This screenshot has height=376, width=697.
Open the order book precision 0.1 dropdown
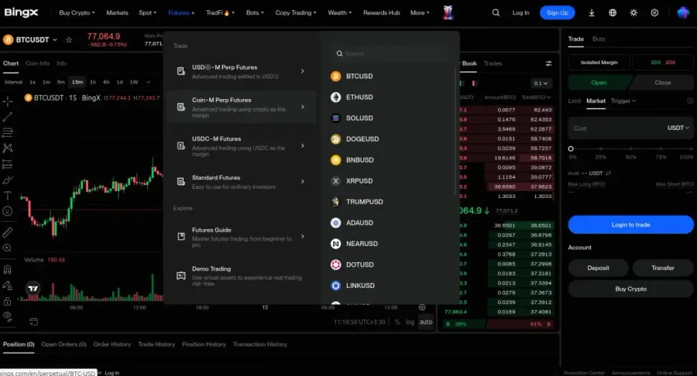click(541, 83)
